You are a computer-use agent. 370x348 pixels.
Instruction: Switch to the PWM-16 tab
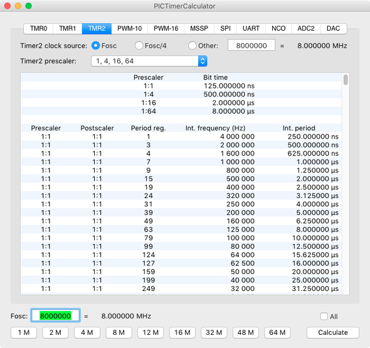(x=166, y=29)
